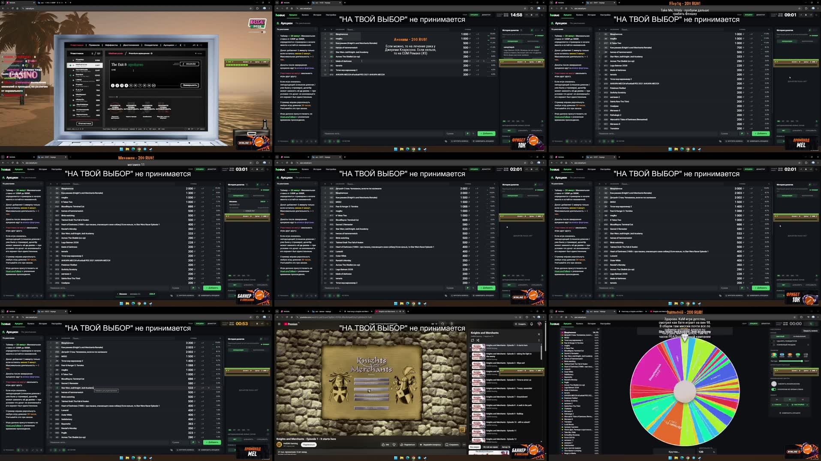Click the YouTube search magnifier icon
The image size is (821, 461).
[x=442, y=324]
